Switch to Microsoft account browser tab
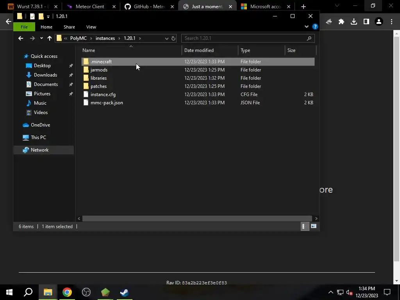The image size is (400, 300). (x=265, y=6)
